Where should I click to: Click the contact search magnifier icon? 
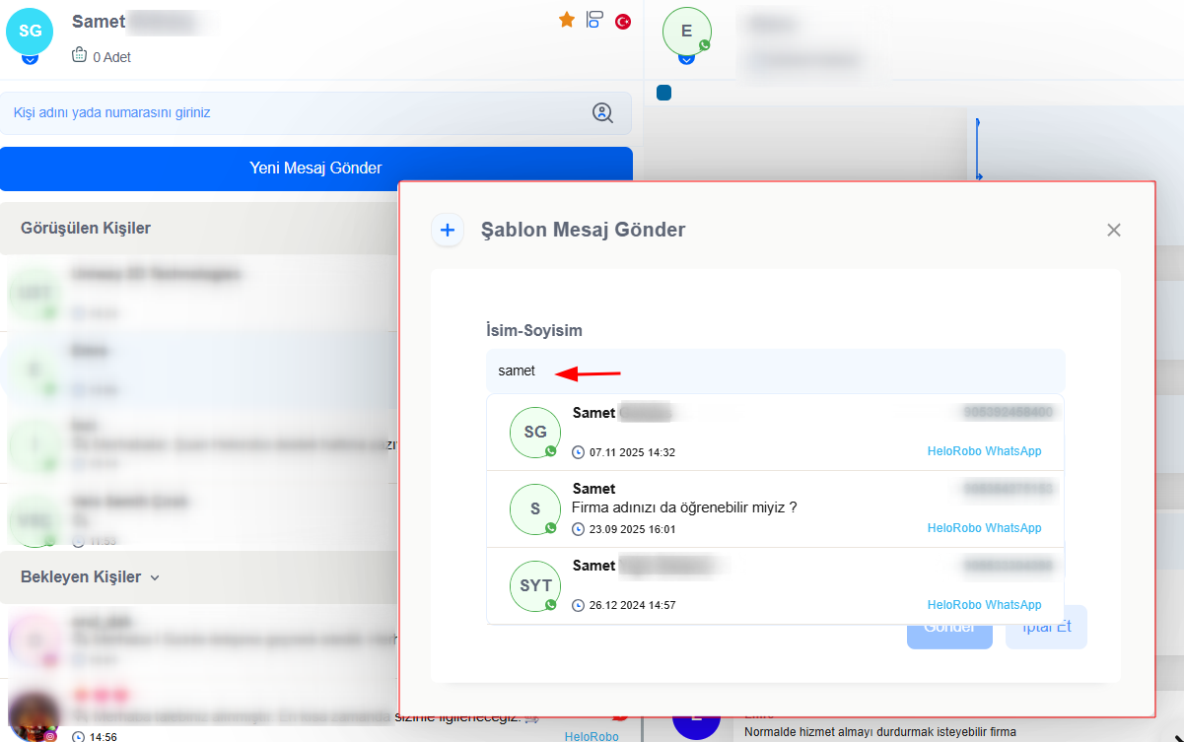(602, 113)
